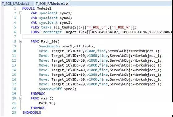This screenshot has width=173, height=117.
Task: Collapse the PROC Path_10 block
Action: click(21, 42)
